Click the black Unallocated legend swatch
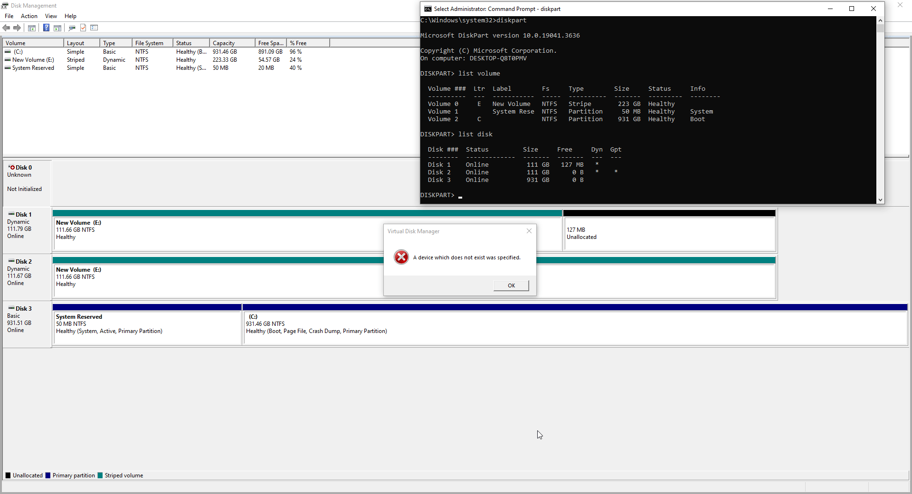The image size is (912, 494). pyautogui.click(x=8, y=475)
